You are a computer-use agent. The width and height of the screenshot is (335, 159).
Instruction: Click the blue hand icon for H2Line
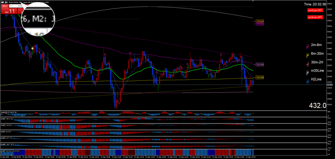coord(307,81)
